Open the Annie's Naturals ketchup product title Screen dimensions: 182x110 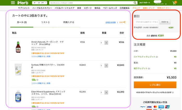[48, 43]
